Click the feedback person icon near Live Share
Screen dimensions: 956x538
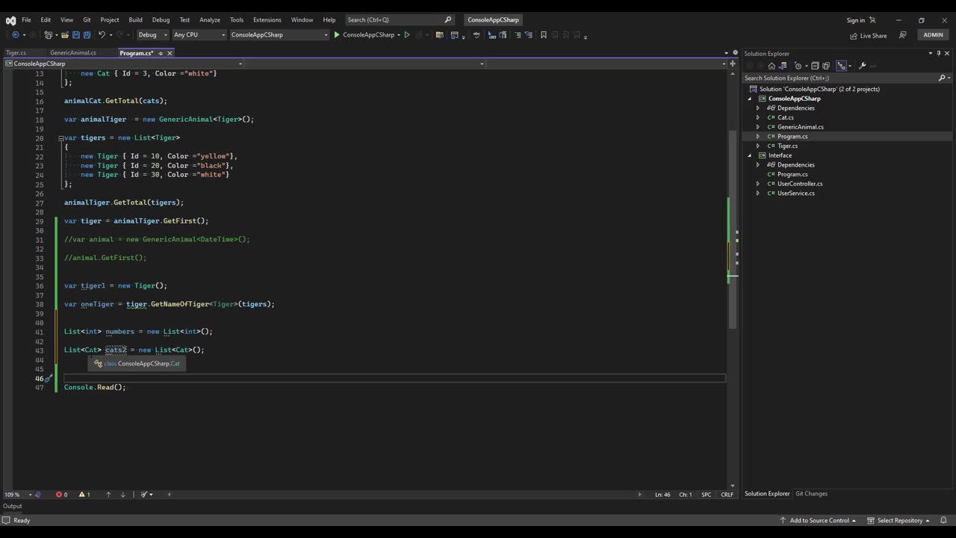coord(903,35)
